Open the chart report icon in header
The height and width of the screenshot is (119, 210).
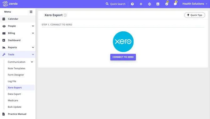click(158, 4)
